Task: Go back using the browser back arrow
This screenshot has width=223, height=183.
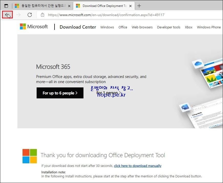Action: pos(7,15)
